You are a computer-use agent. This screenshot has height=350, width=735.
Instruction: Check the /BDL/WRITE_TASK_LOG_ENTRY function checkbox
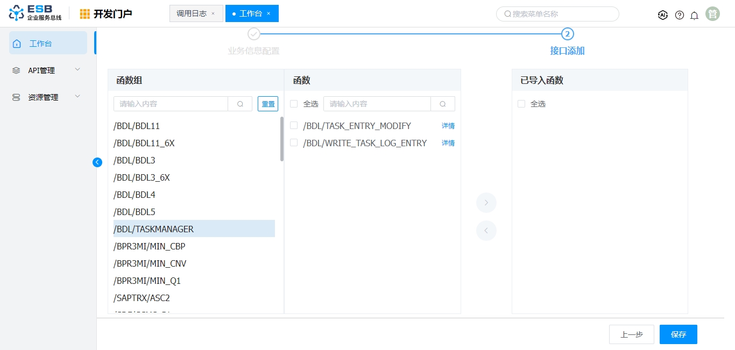[x=294, y=142]
